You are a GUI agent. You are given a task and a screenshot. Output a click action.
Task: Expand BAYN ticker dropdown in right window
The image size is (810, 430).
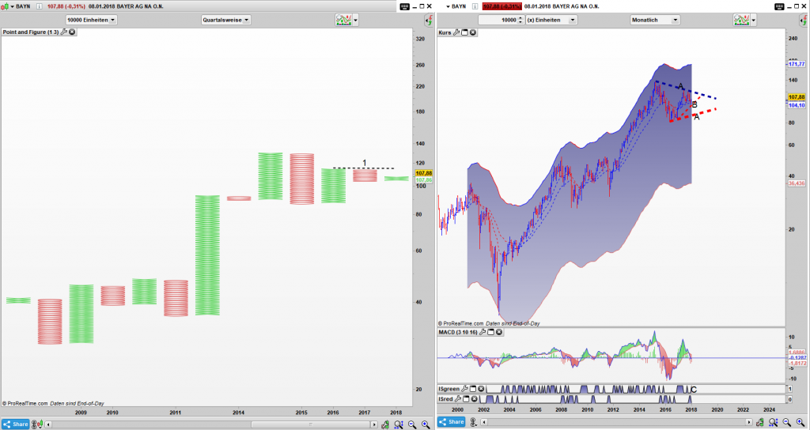tap(449, 6)
